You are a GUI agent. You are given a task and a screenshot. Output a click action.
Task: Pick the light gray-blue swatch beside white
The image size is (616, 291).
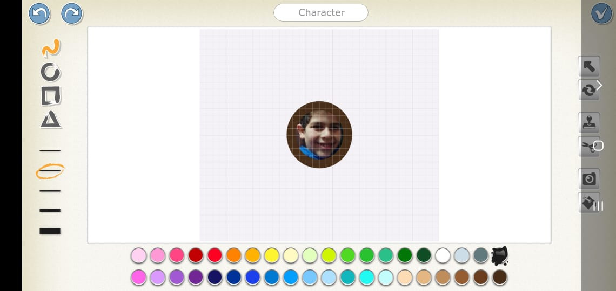[461, 255]
